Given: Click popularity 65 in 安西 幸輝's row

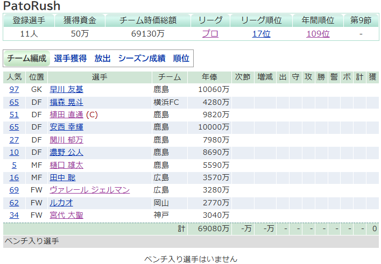Looking at the screenshot, I should coord(14,127).
